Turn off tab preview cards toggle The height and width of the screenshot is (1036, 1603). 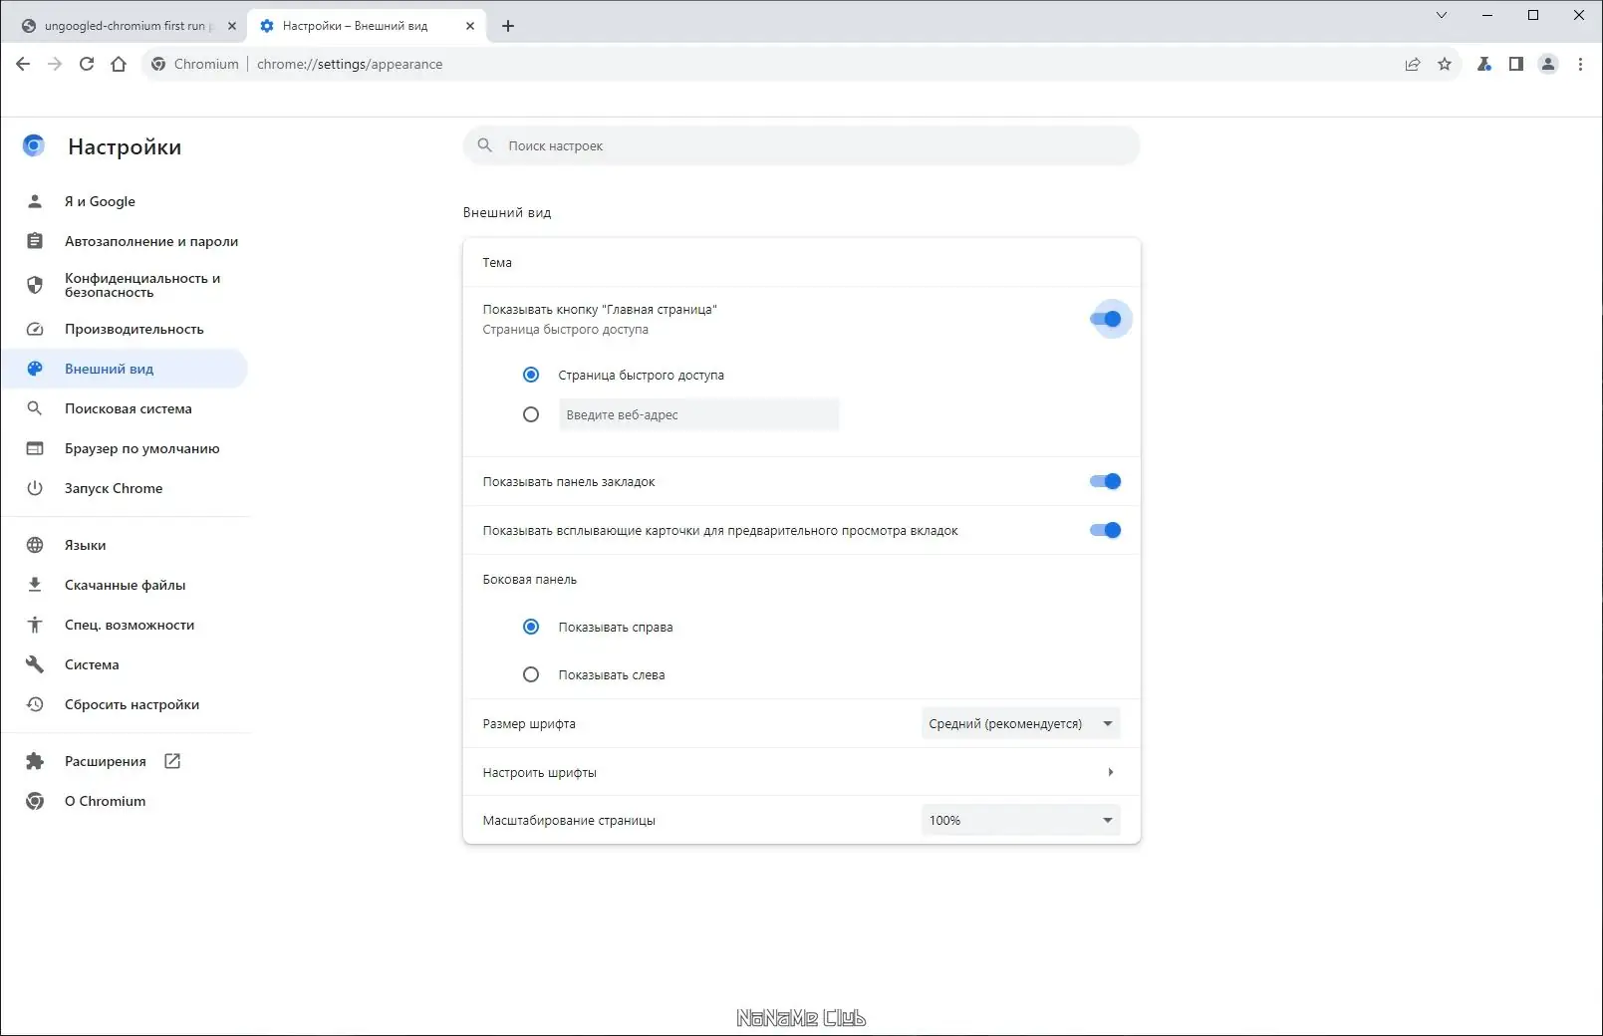1105,530
